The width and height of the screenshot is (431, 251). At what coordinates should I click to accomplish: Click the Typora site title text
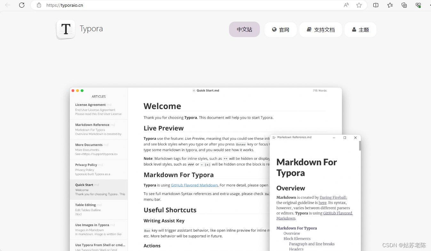click(x=91, y=29)
